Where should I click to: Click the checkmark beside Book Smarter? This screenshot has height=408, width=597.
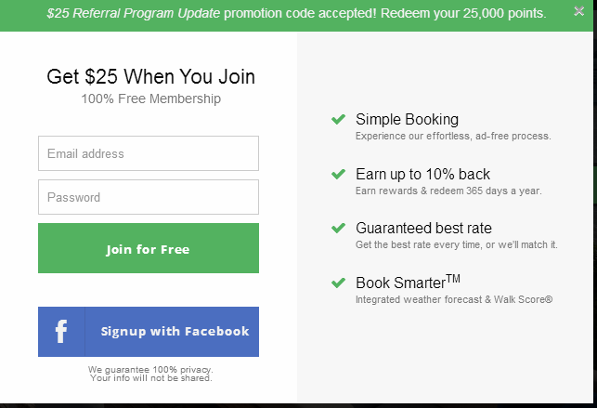coord(339,282)
